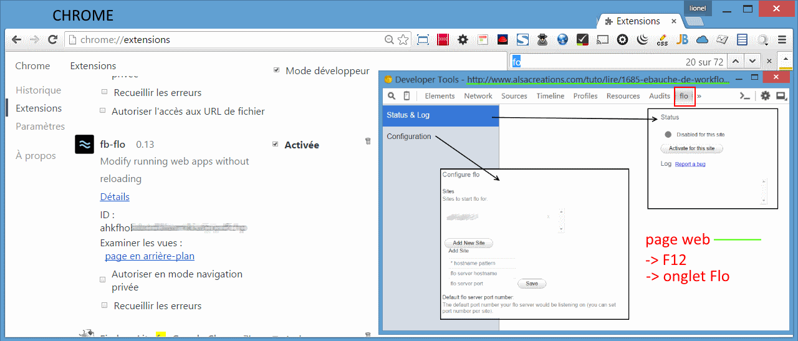Open Paramètres in the Chrome sidebar
The height and width of the screenshot is (341, 798).
tap(40, 126)
